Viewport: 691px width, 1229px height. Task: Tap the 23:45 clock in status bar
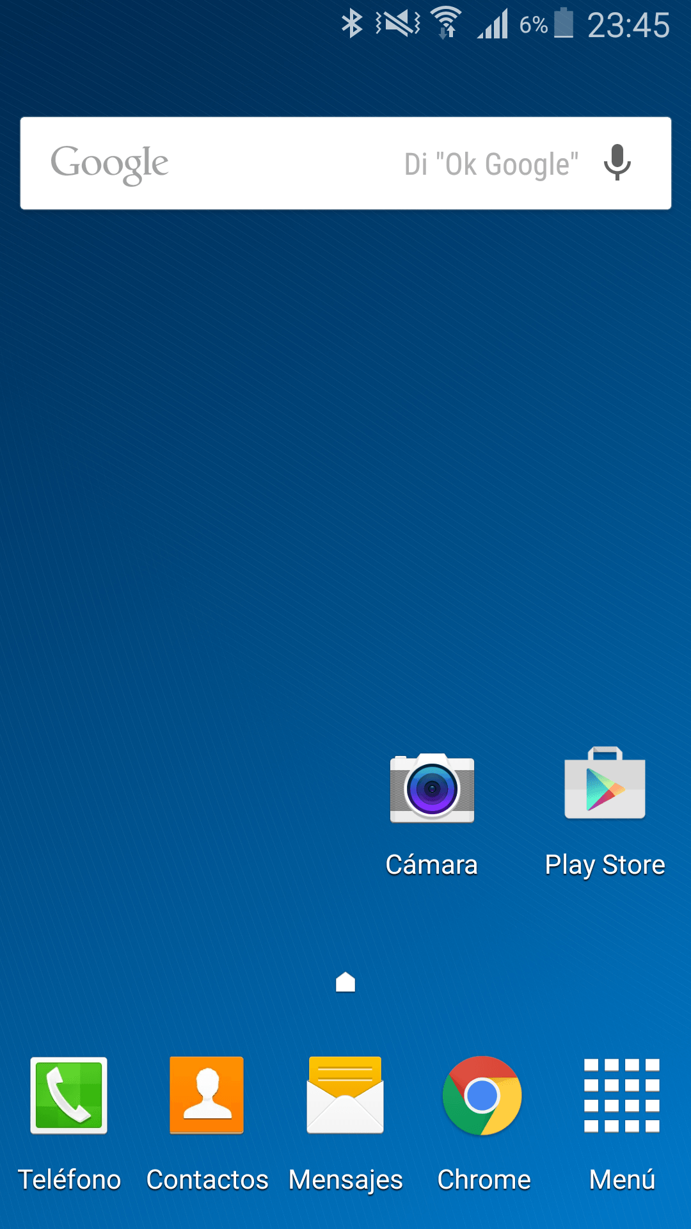(628, 26)
